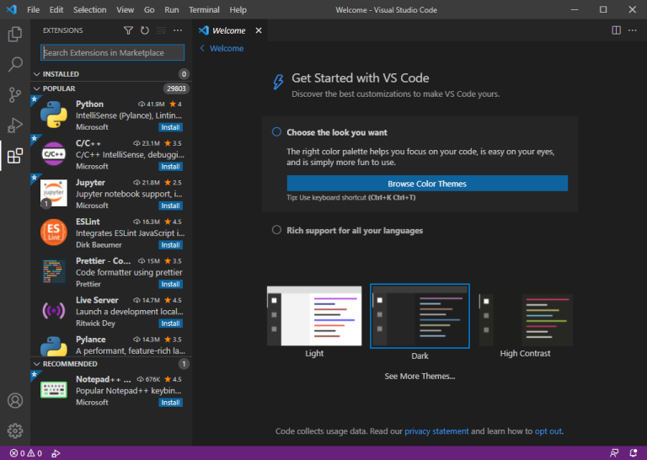Open the Terminal menu

(204, 9)
